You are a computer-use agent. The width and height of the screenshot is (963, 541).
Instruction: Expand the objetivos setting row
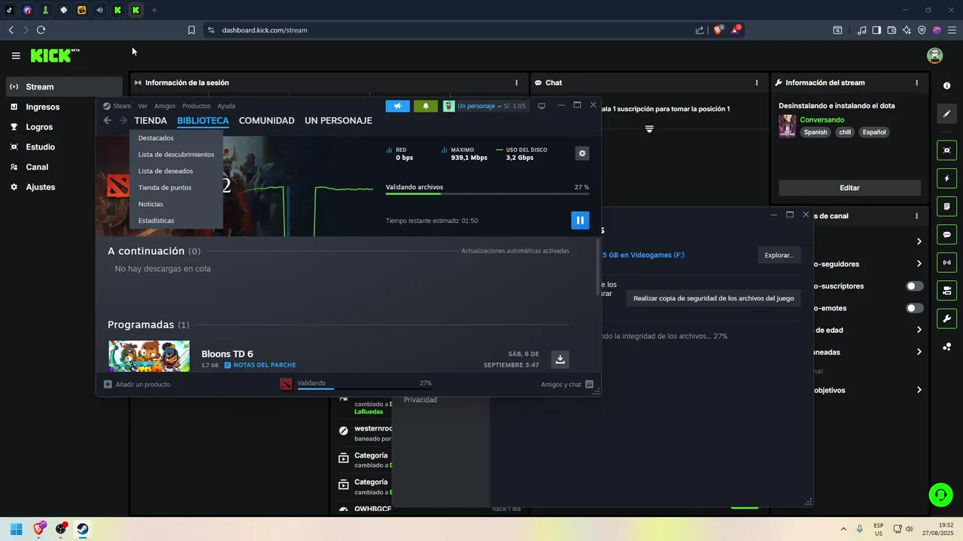(919, 390)
